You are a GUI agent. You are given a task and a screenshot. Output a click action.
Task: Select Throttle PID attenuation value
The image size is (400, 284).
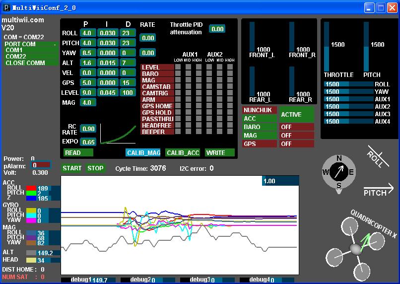coord(217,29)
